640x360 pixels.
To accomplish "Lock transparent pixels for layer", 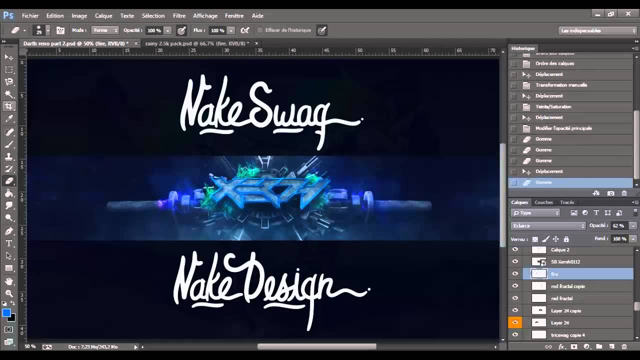I will tap(535, 239).
